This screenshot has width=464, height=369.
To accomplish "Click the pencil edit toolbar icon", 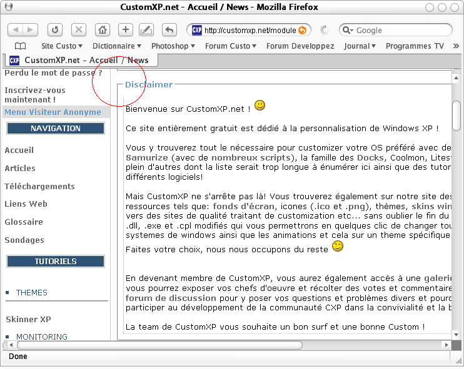I will [146, 29].
